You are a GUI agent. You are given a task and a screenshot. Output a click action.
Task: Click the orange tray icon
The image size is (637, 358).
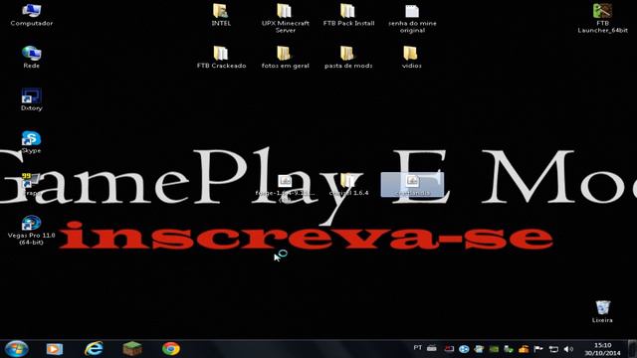click(524, 349)
